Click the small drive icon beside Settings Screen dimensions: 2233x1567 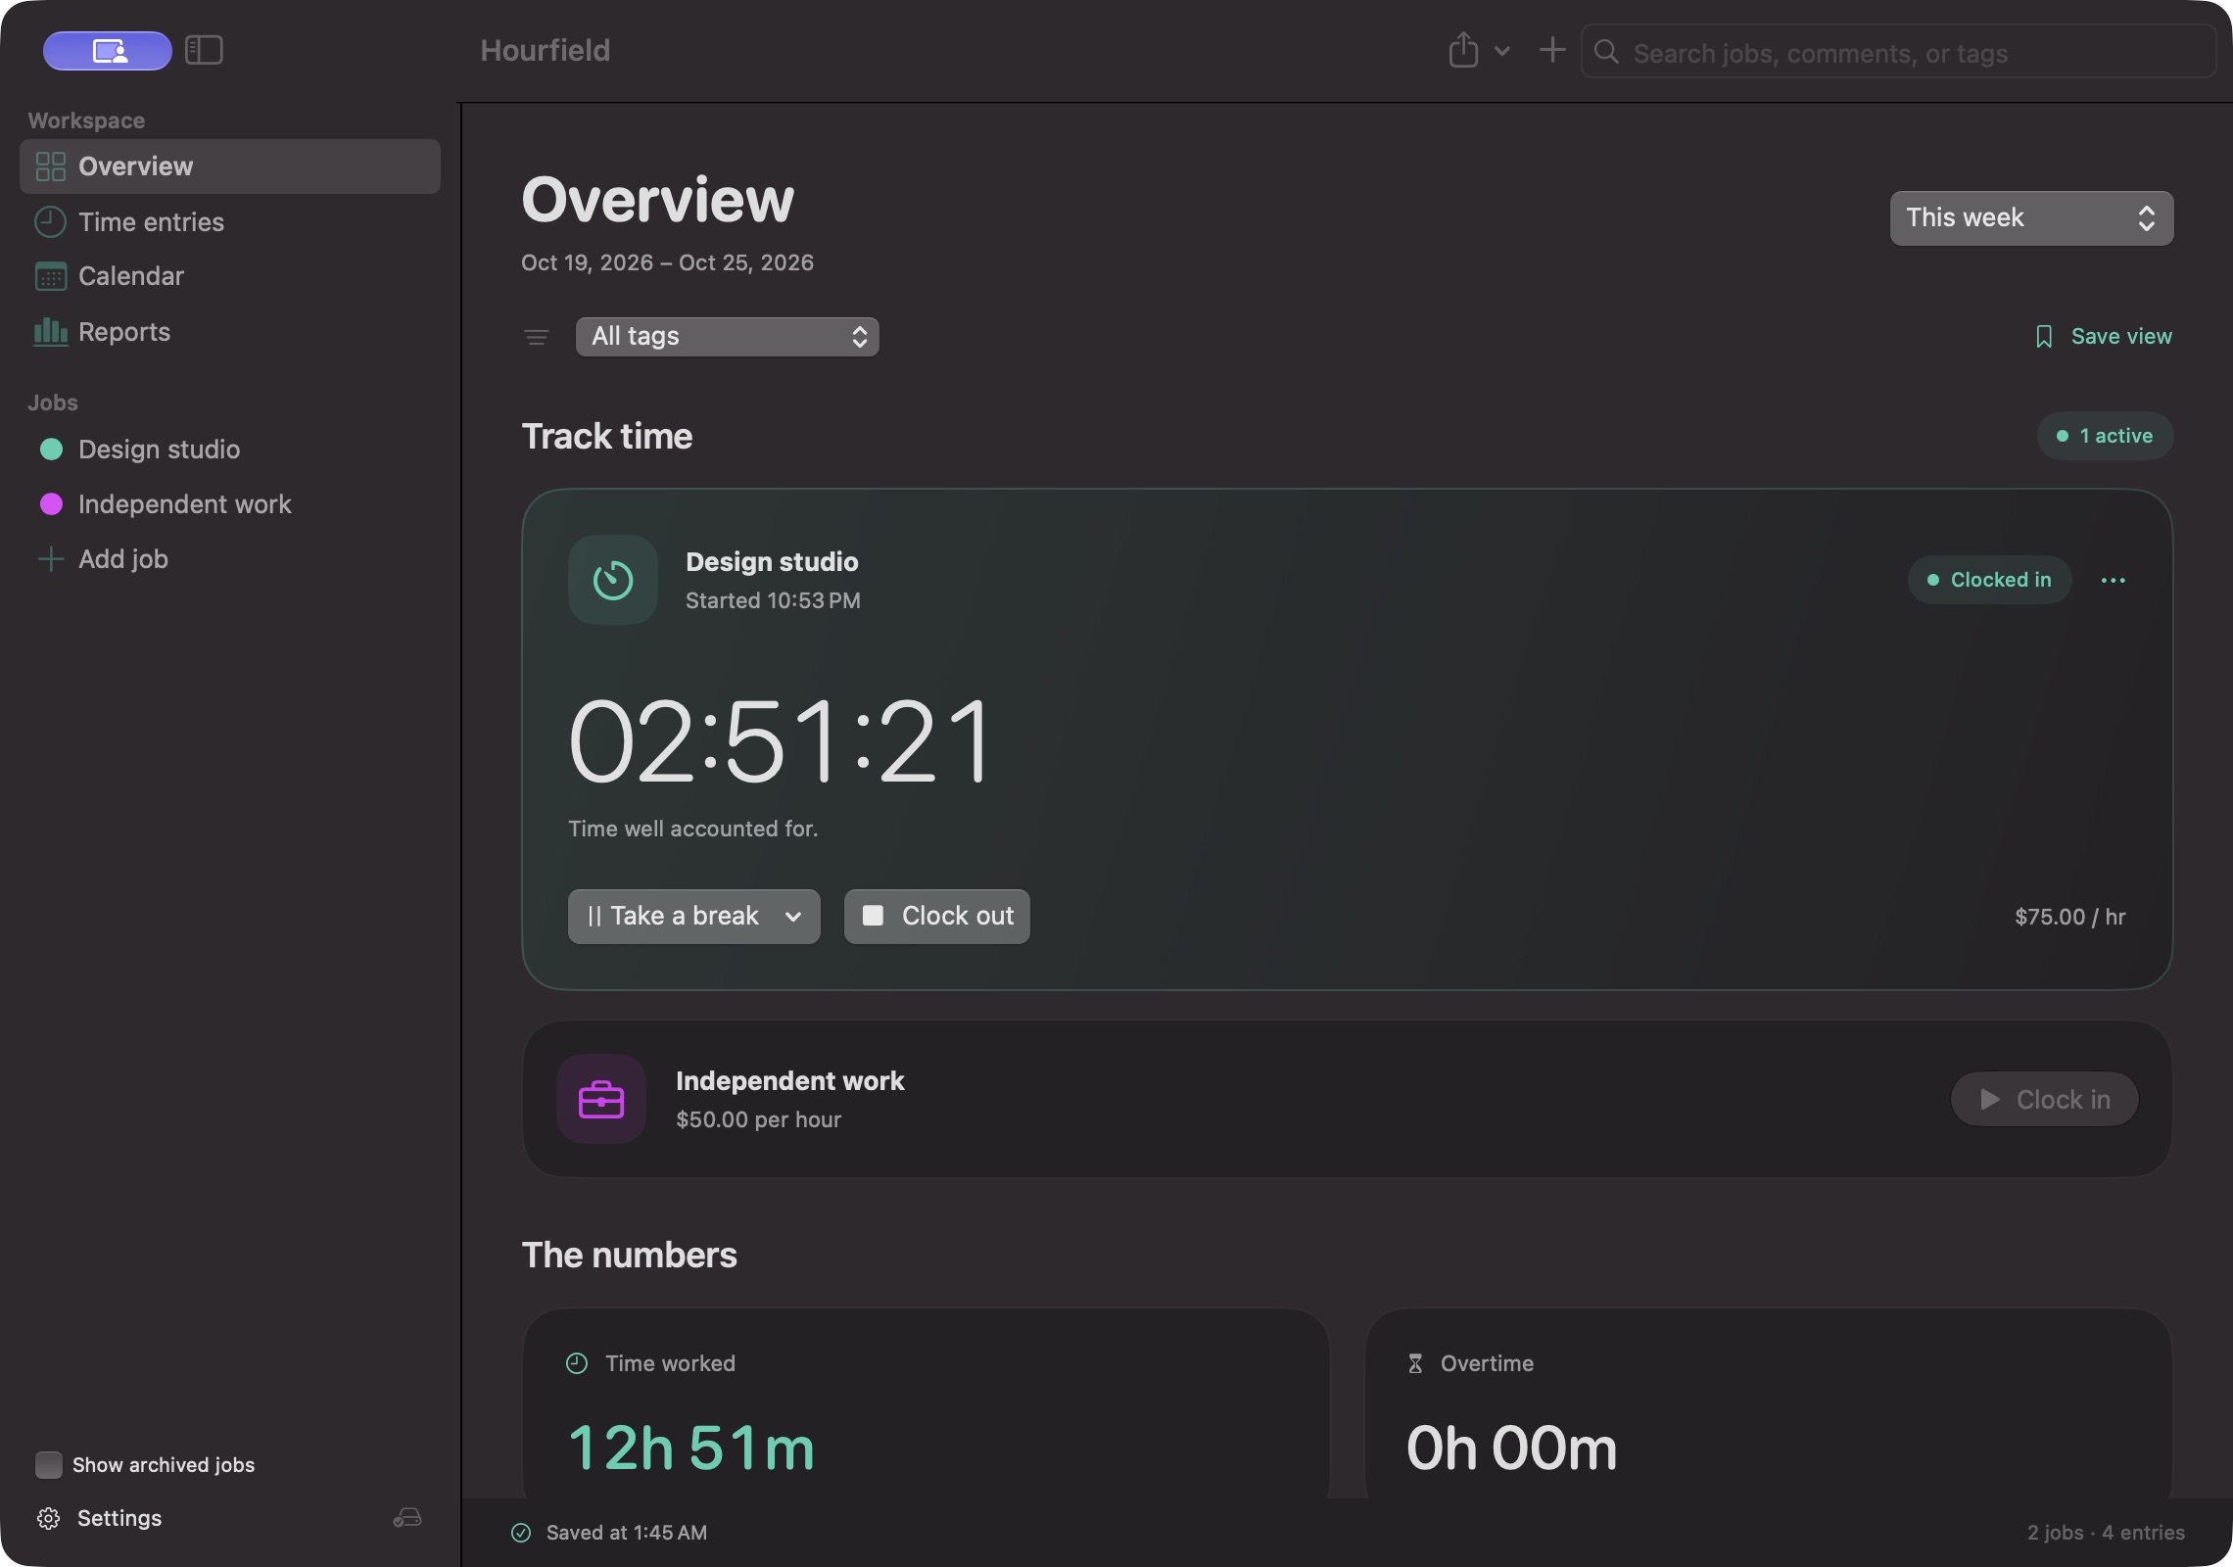pyautogui.click(x=407, y=1518)
